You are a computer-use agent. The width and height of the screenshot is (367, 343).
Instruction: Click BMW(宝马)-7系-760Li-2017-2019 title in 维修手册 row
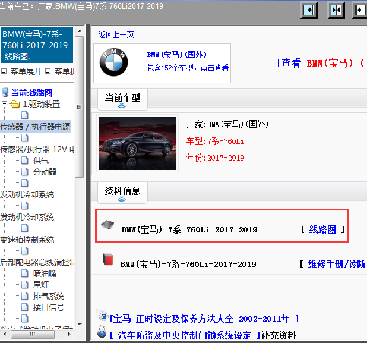click(x=188, y=265)
